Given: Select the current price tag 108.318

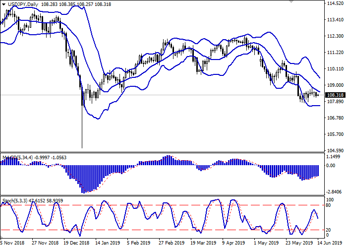Looking at the screenshot, I should (x=335, y=95).
